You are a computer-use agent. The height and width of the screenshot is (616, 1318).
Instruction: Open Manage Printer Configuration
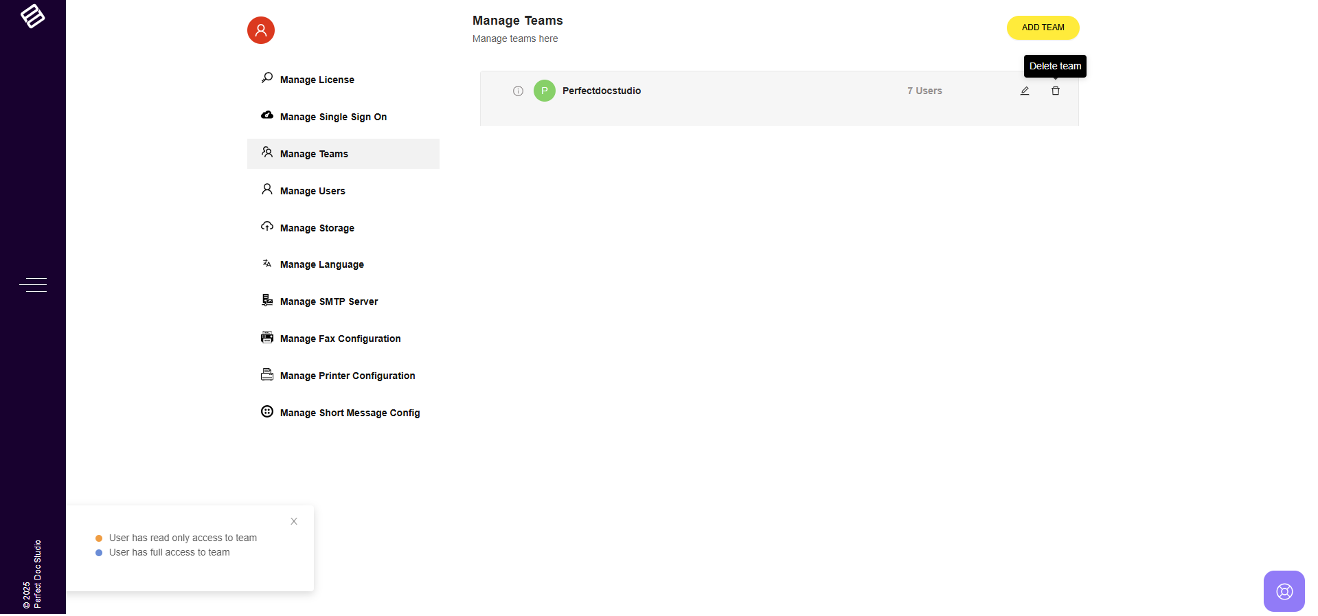347,375
